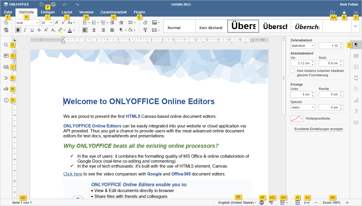Image resolution: width=362 pixels, height=206 pixels.
Task: Apply subscript formatting
Action: [x=53, y=30]
